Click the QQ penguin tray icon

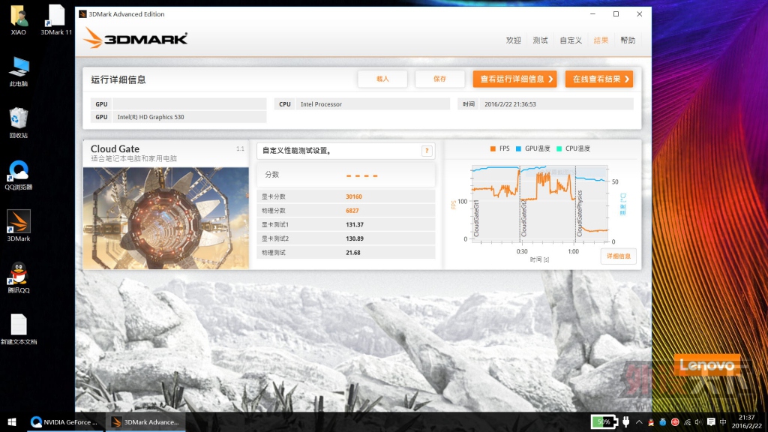(x=651, y=422)
